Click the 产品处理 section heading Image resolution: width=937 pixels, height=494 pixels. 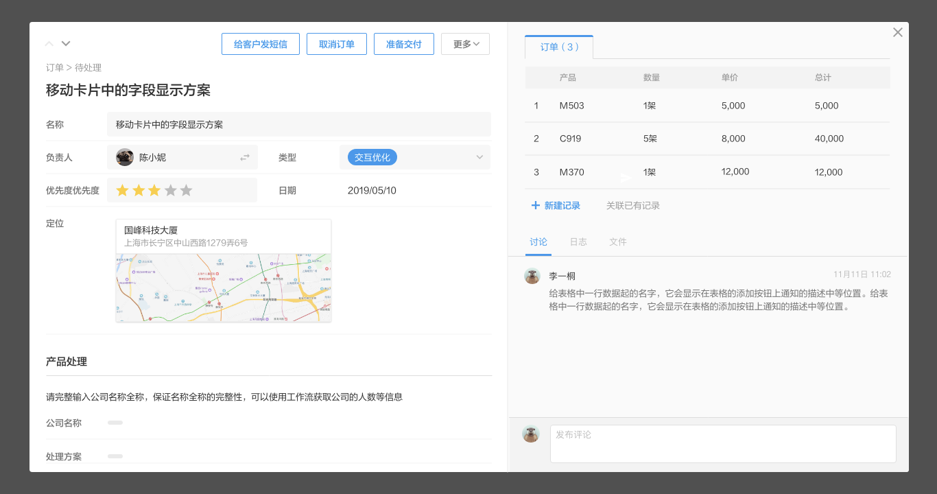67,362
